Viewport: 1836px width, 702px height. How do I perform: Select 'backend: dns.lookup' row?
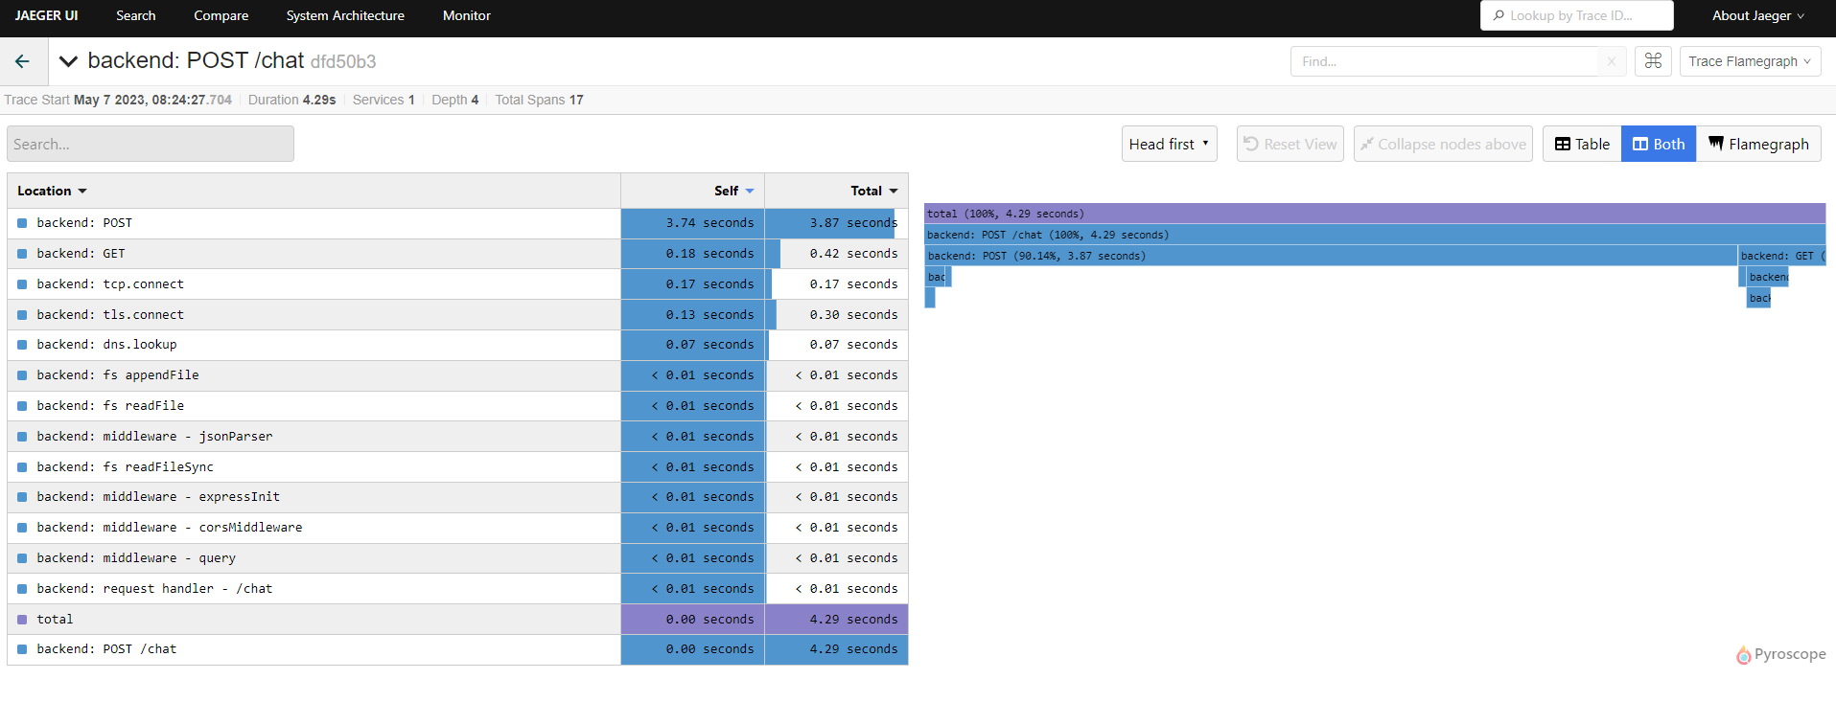pos(457,345)
